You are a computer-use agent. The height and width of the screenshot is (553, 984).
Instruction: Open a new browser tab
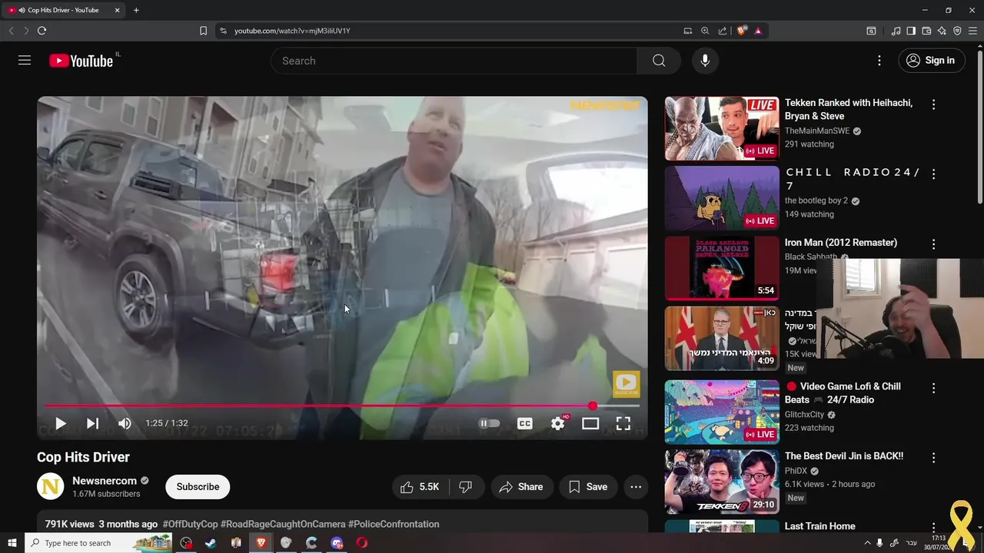(x=136, y=10)
